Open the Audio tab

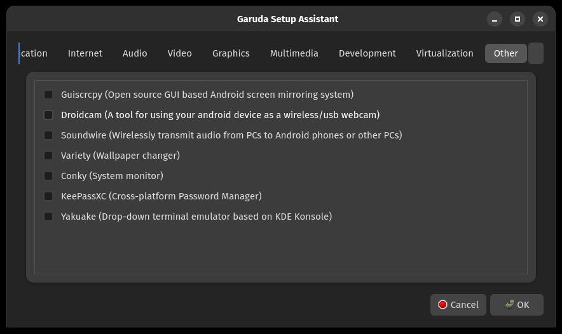(135, 53)
